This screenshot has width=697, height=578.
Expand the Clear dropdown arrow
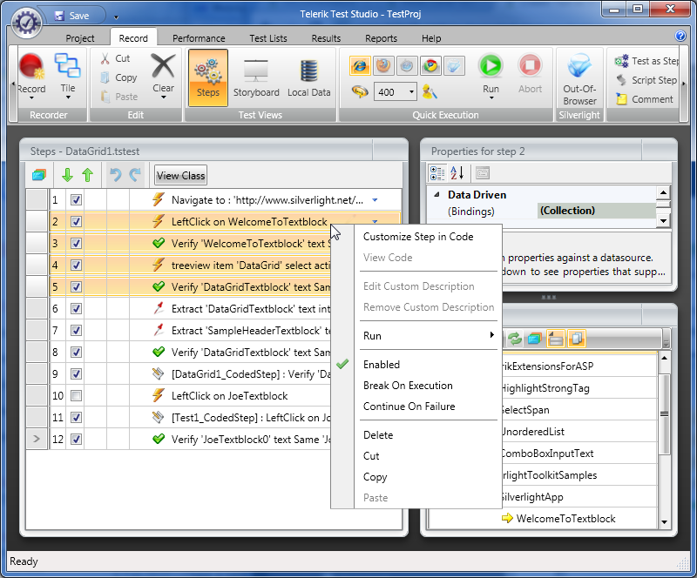(x=163, y=97)
